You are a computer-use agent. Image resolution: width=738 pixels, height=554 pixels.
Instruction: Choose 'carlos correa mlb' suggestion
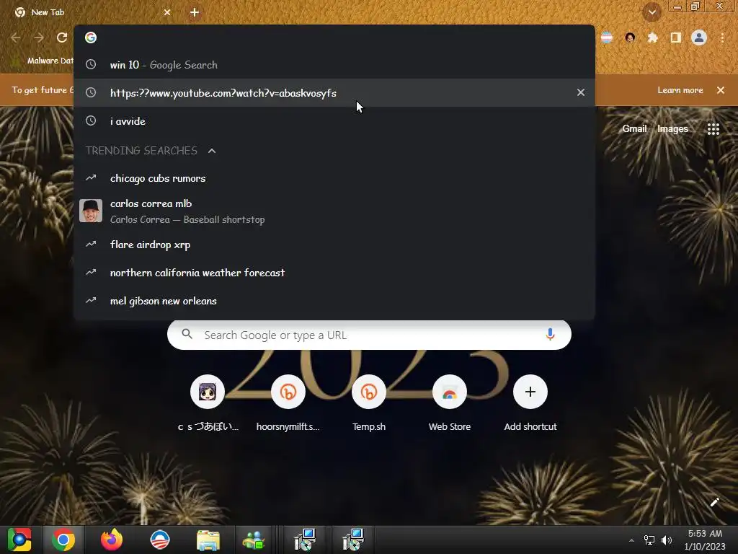(334, 211)
